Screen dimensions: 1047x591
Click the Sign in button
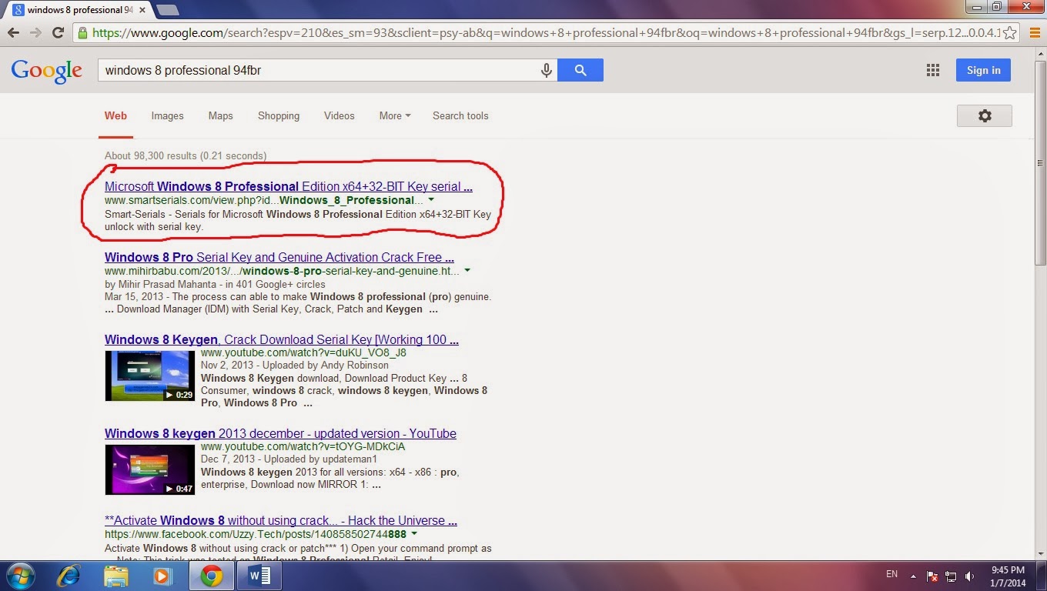(983, 70)
